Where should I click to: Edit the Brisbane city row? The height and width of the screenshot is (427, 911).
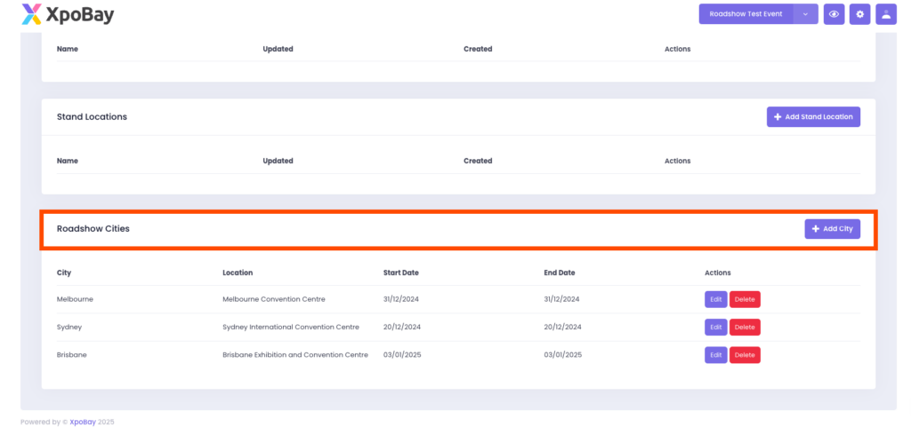tap(715, 355)
